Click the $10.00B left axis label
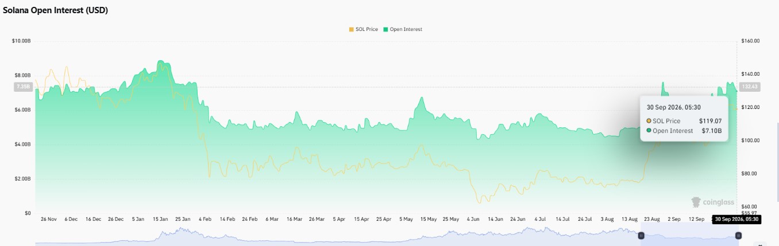 tap(21, 41)
